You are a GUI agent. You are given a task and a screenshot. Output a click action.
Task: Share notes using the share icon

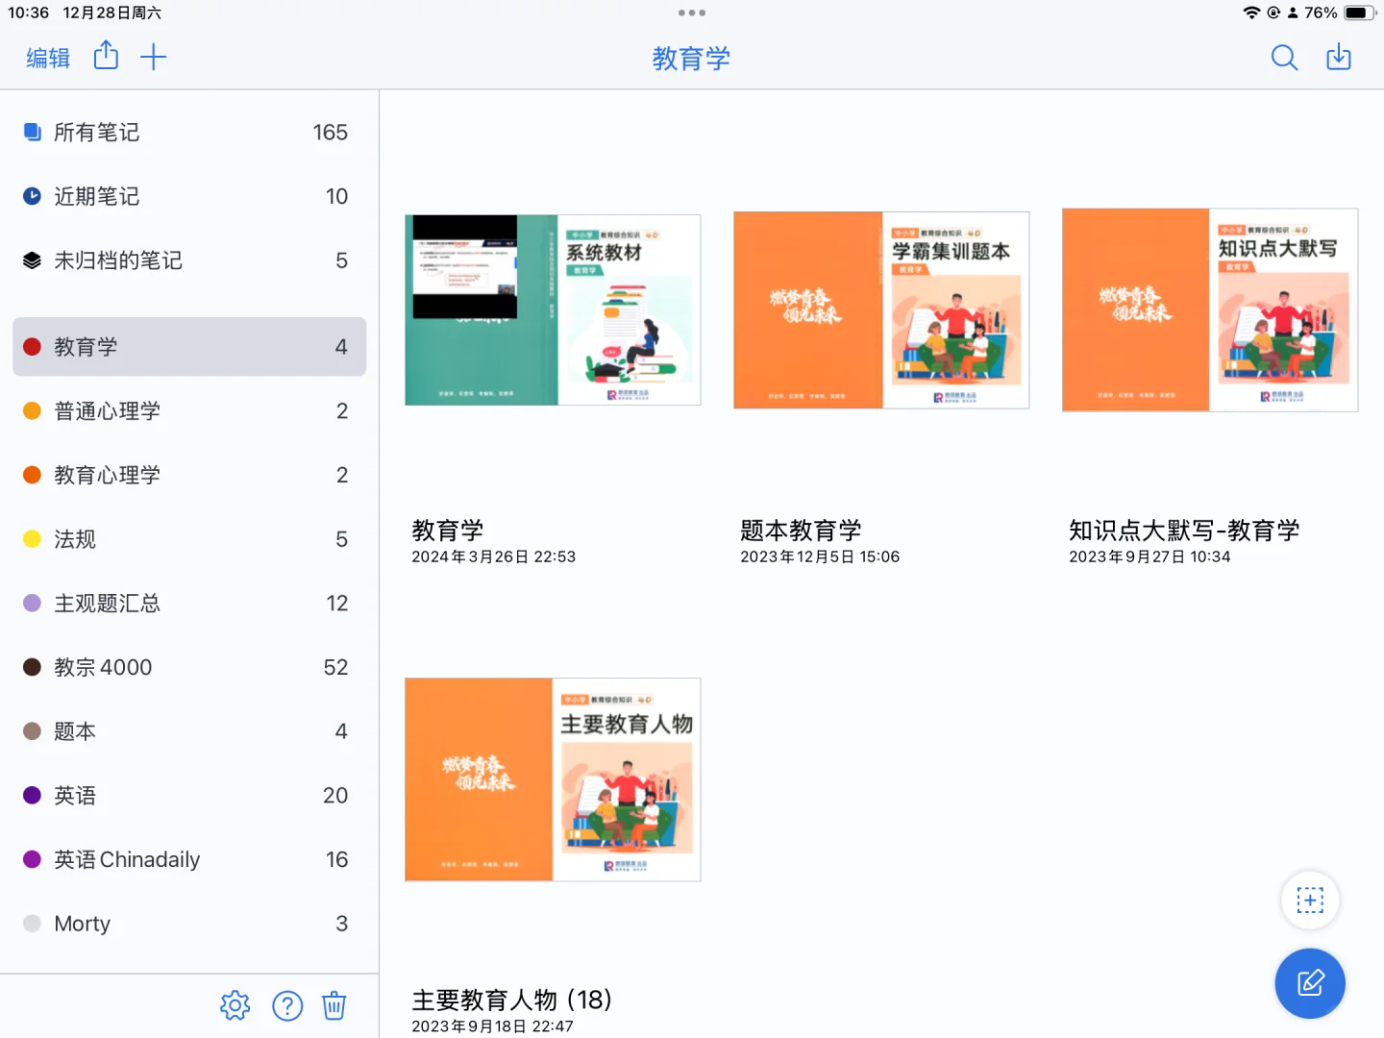click(106, 57)
